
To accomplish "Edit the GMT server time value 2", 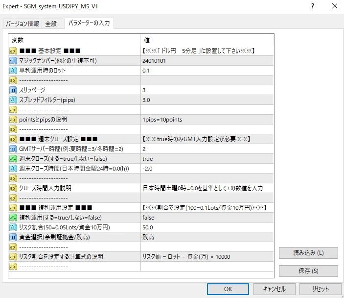I will [x=207, y=149].
